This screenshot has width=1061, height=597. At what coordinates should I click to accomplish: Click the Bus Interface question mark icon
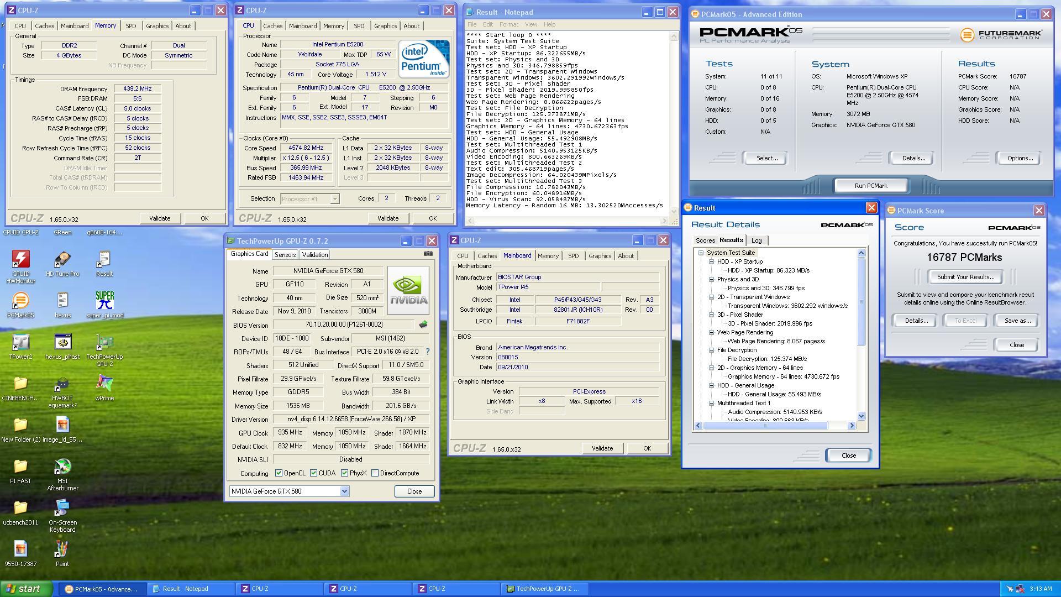click(427, 352)
